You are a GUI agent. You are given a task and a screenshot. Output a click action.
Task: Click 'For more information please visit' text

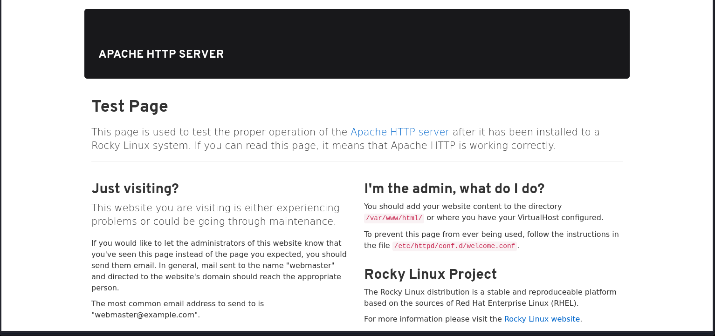433,319
